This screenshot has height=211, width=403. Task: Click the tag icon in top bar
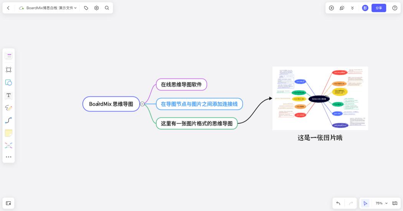(x=86, y=8)
